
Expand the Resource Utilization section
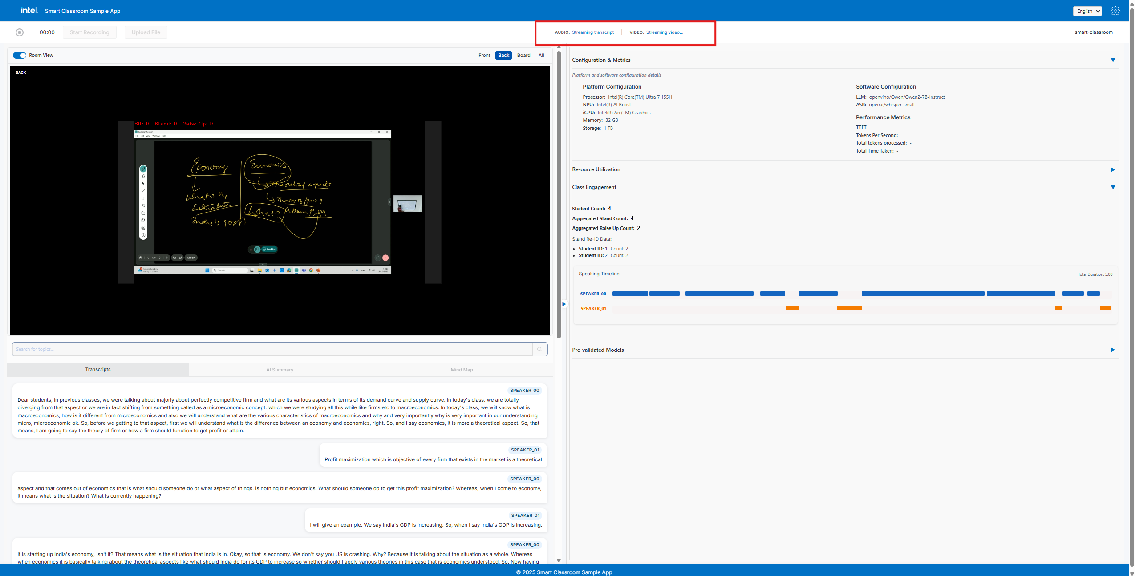(x=1113, y=169)
